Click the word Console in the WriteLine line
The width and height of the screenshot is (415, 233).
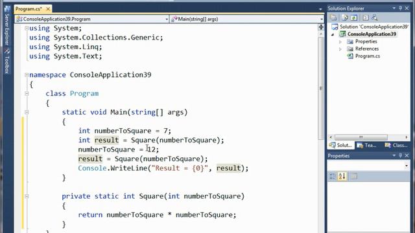92,168
